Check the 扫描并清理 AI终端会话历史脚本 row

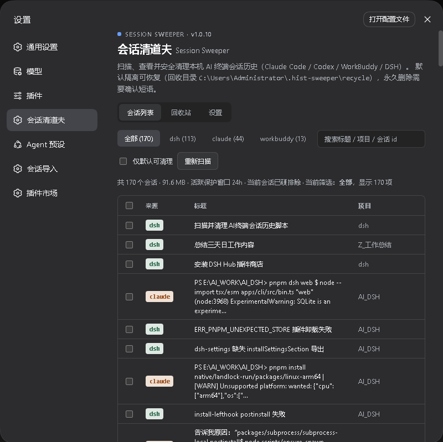pos(129,225)
